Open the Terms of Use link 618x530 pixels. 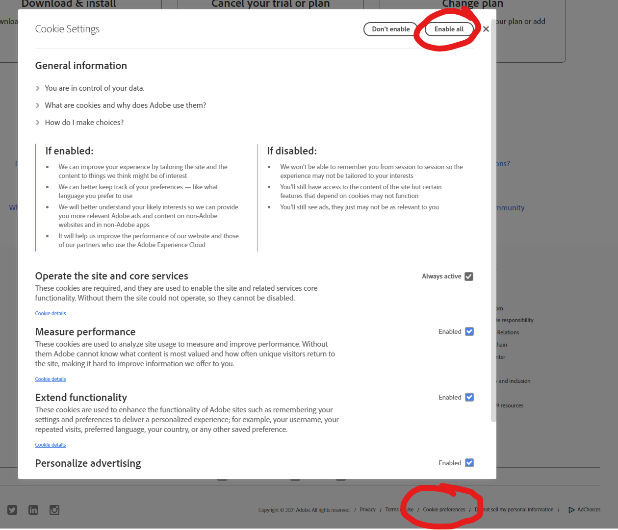(x=400, y=509)
